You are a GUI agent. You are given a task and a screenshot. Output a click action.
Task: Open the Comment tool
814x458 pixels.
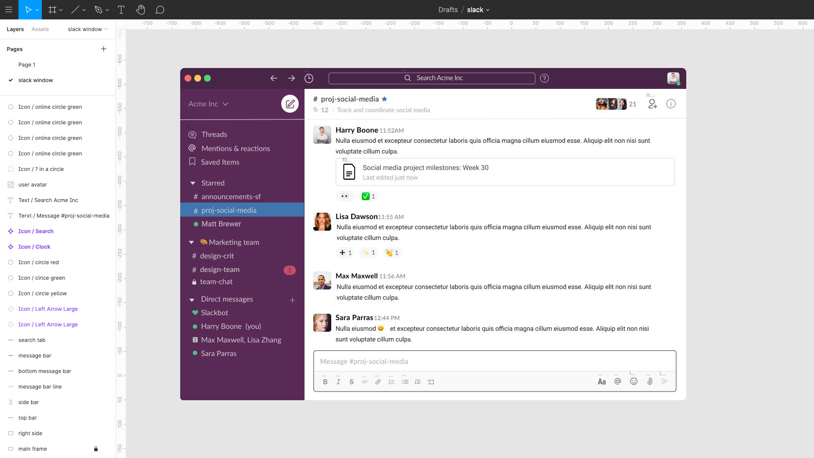160,10
